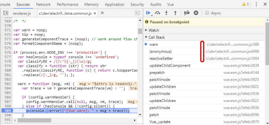Select the reactiveSetter stack frame
269x125 pixels.
[204, 59]
